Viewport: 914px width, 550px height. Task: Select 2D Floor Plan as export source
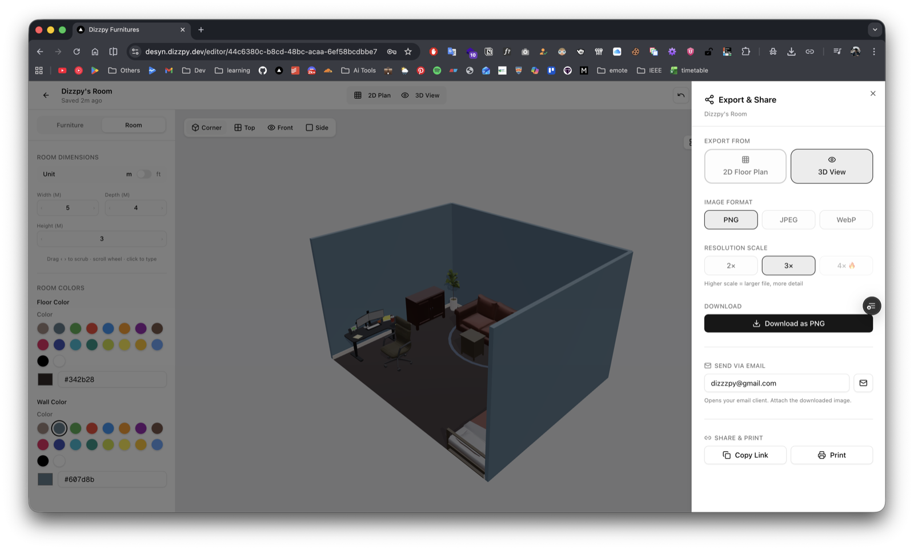coord(745,166)
